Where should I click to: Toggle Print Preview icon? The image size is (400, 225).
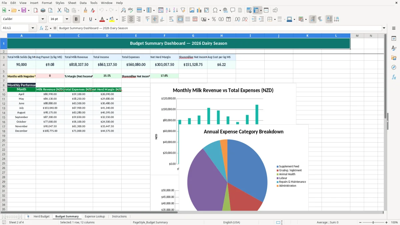pos(51,10)
